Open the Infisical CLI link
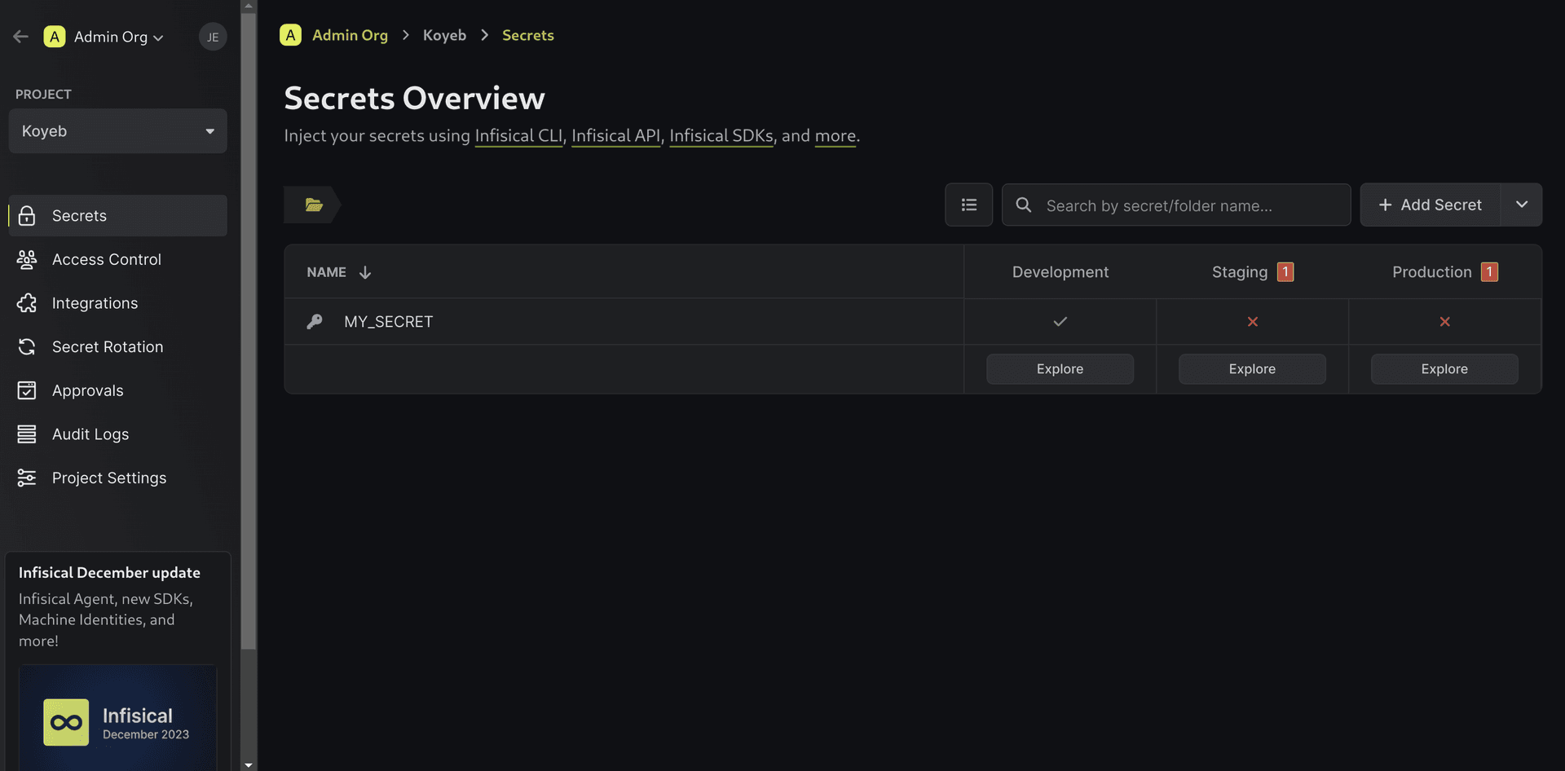This screenshot has height=771, width=1565. tap(518, 136)
